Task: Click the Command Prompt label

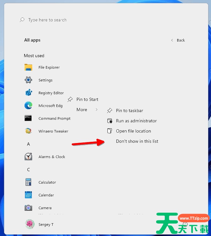Action: coord(55,118)
